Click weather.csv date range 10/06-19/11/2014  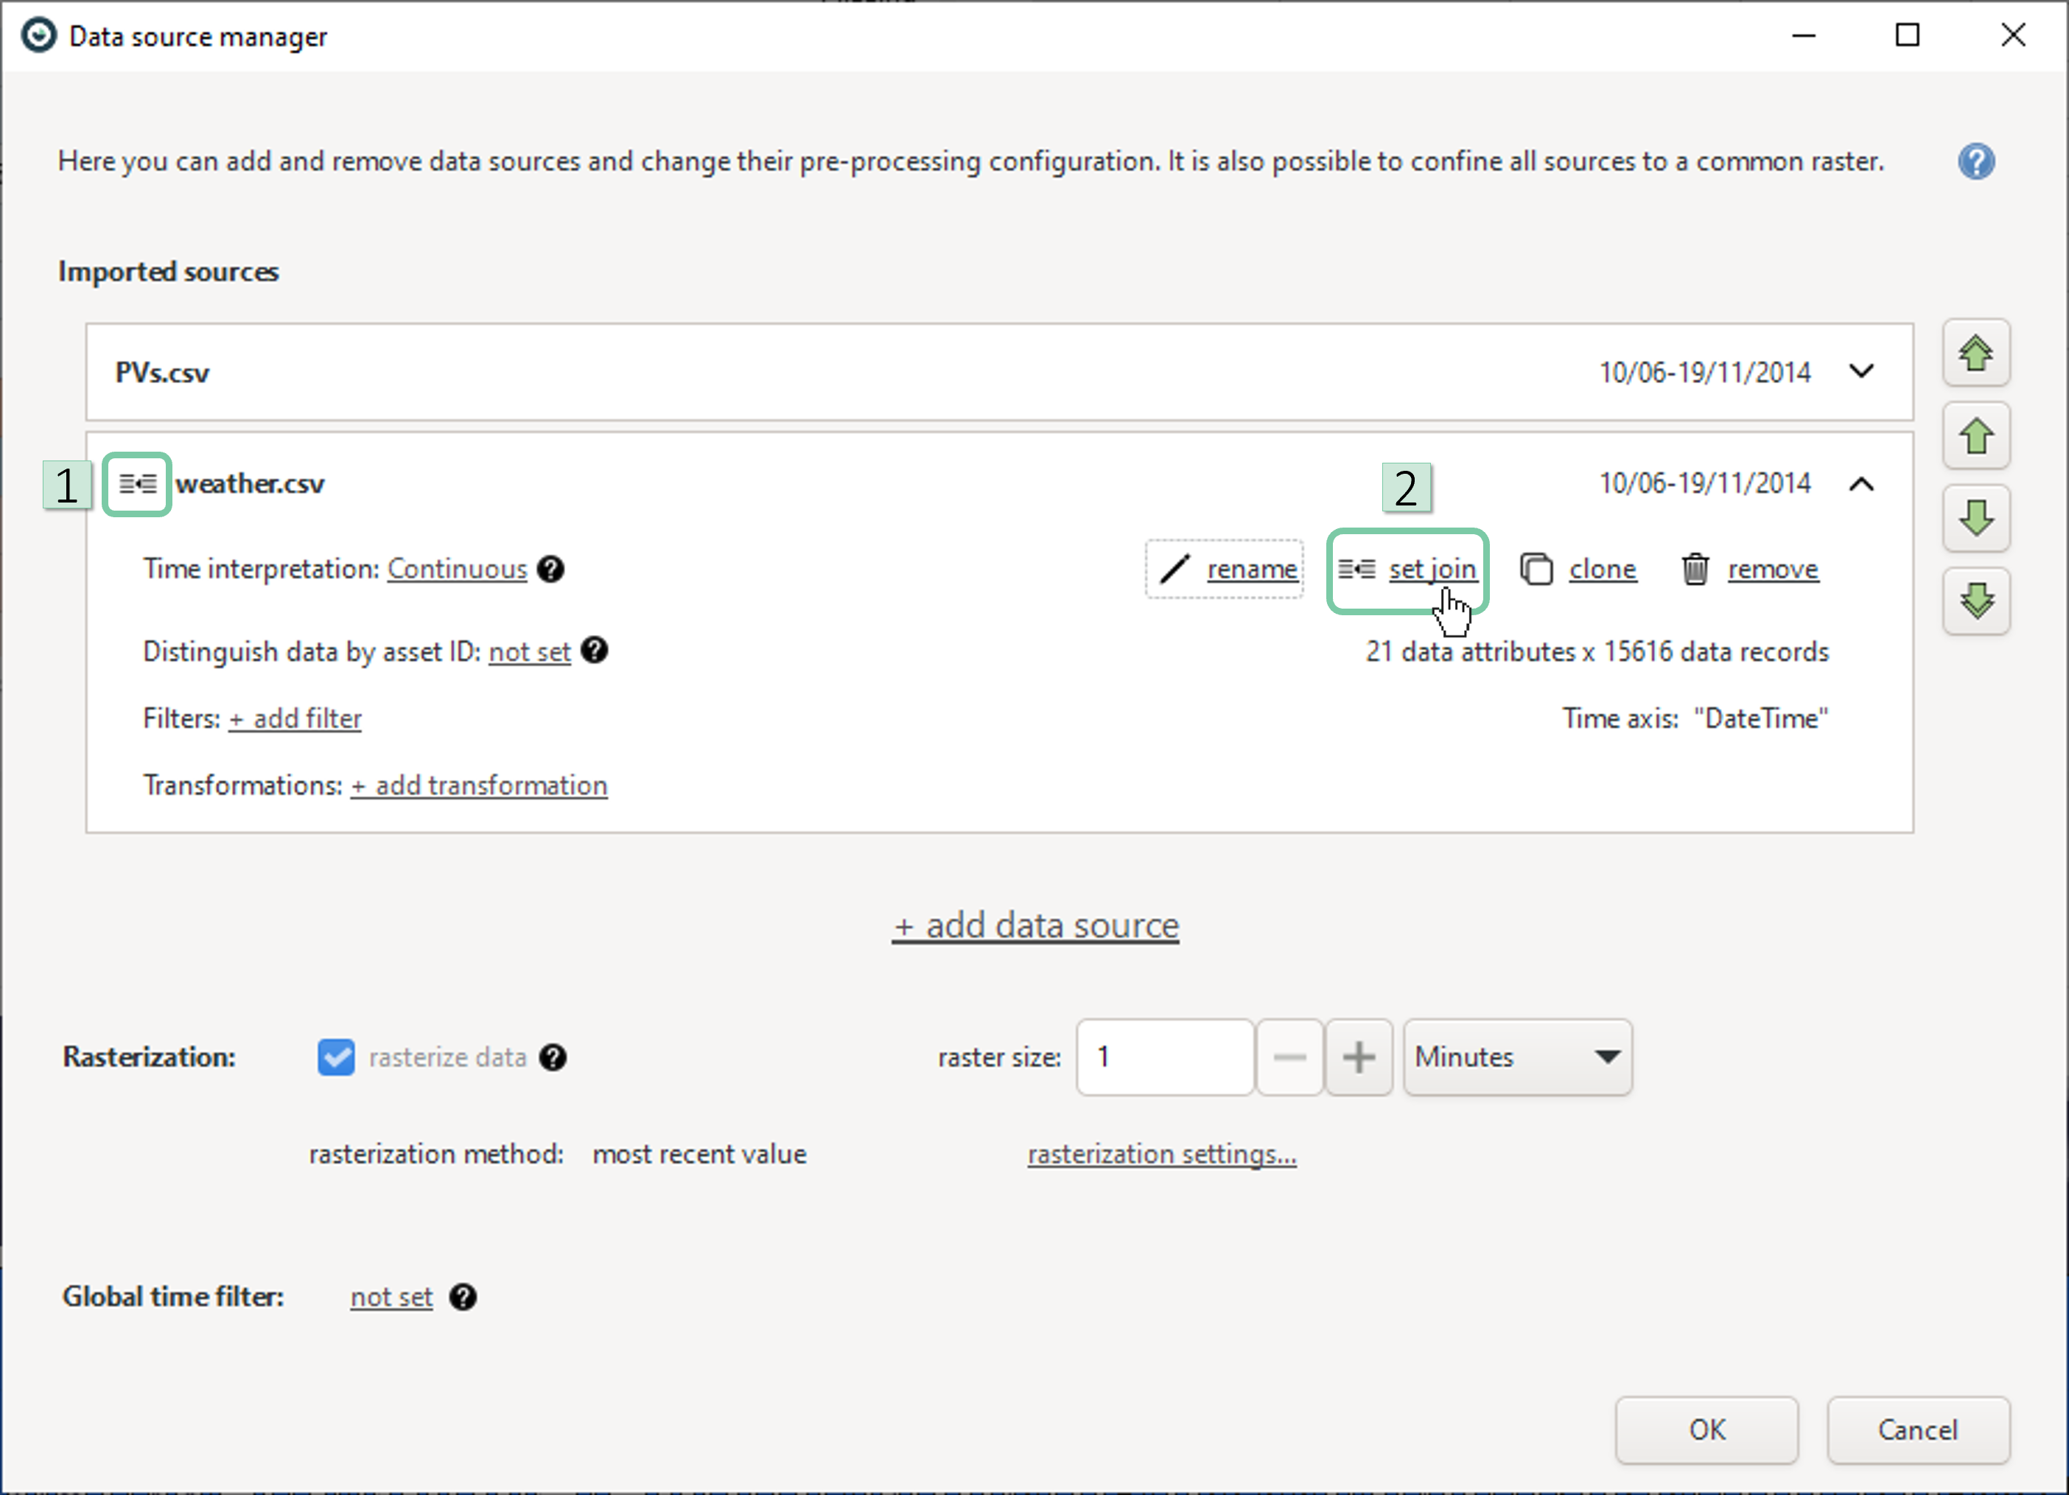(x=1704, y=483)
